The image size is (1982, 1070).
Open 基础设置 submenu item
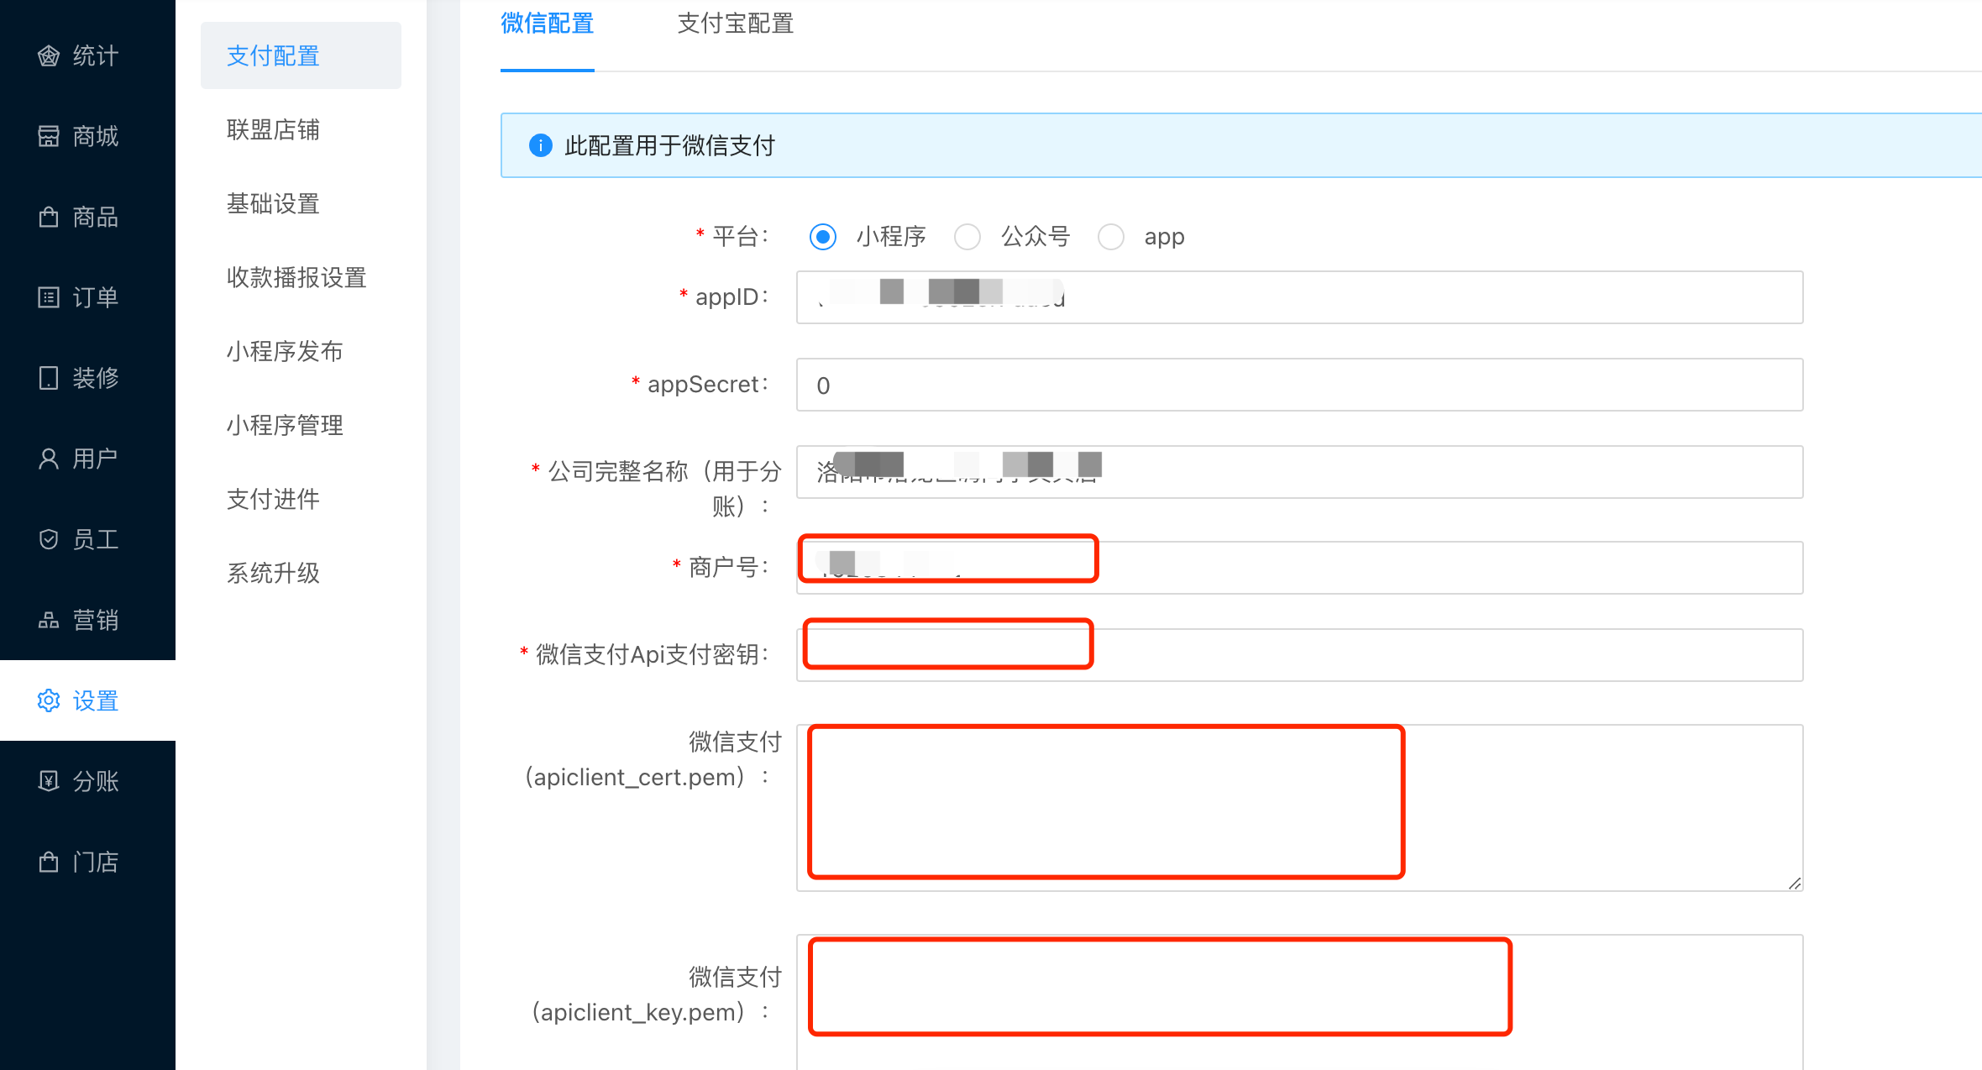pos(273,203)
